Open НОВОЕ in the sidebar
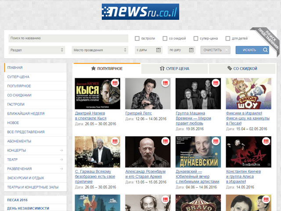Screen dimensions: 281x211 click(36, 123)
